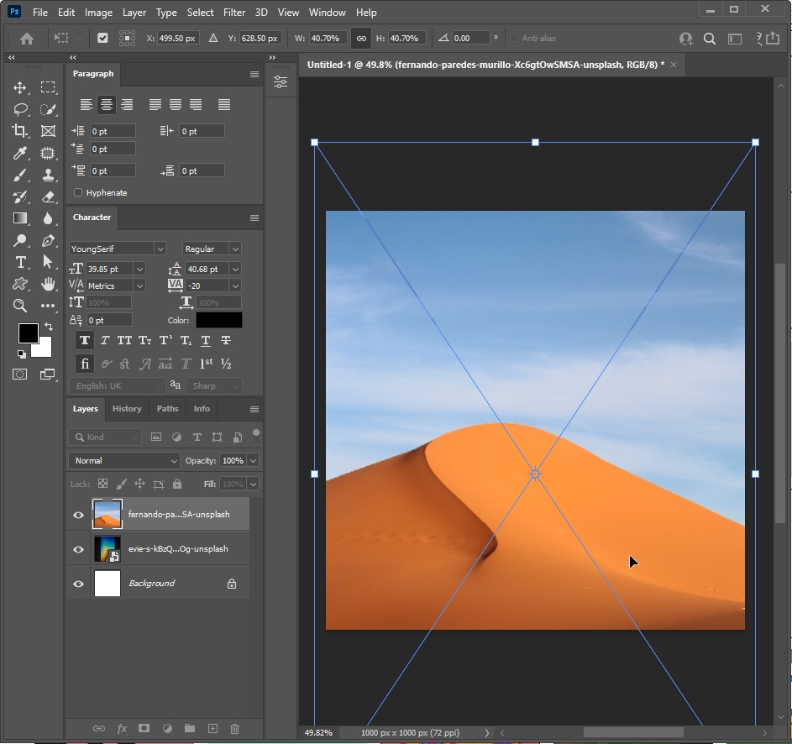This screenshot has height=744, width=792.
Task: Open the font size 39.85 pt dropdown
Action: (139, 270)
